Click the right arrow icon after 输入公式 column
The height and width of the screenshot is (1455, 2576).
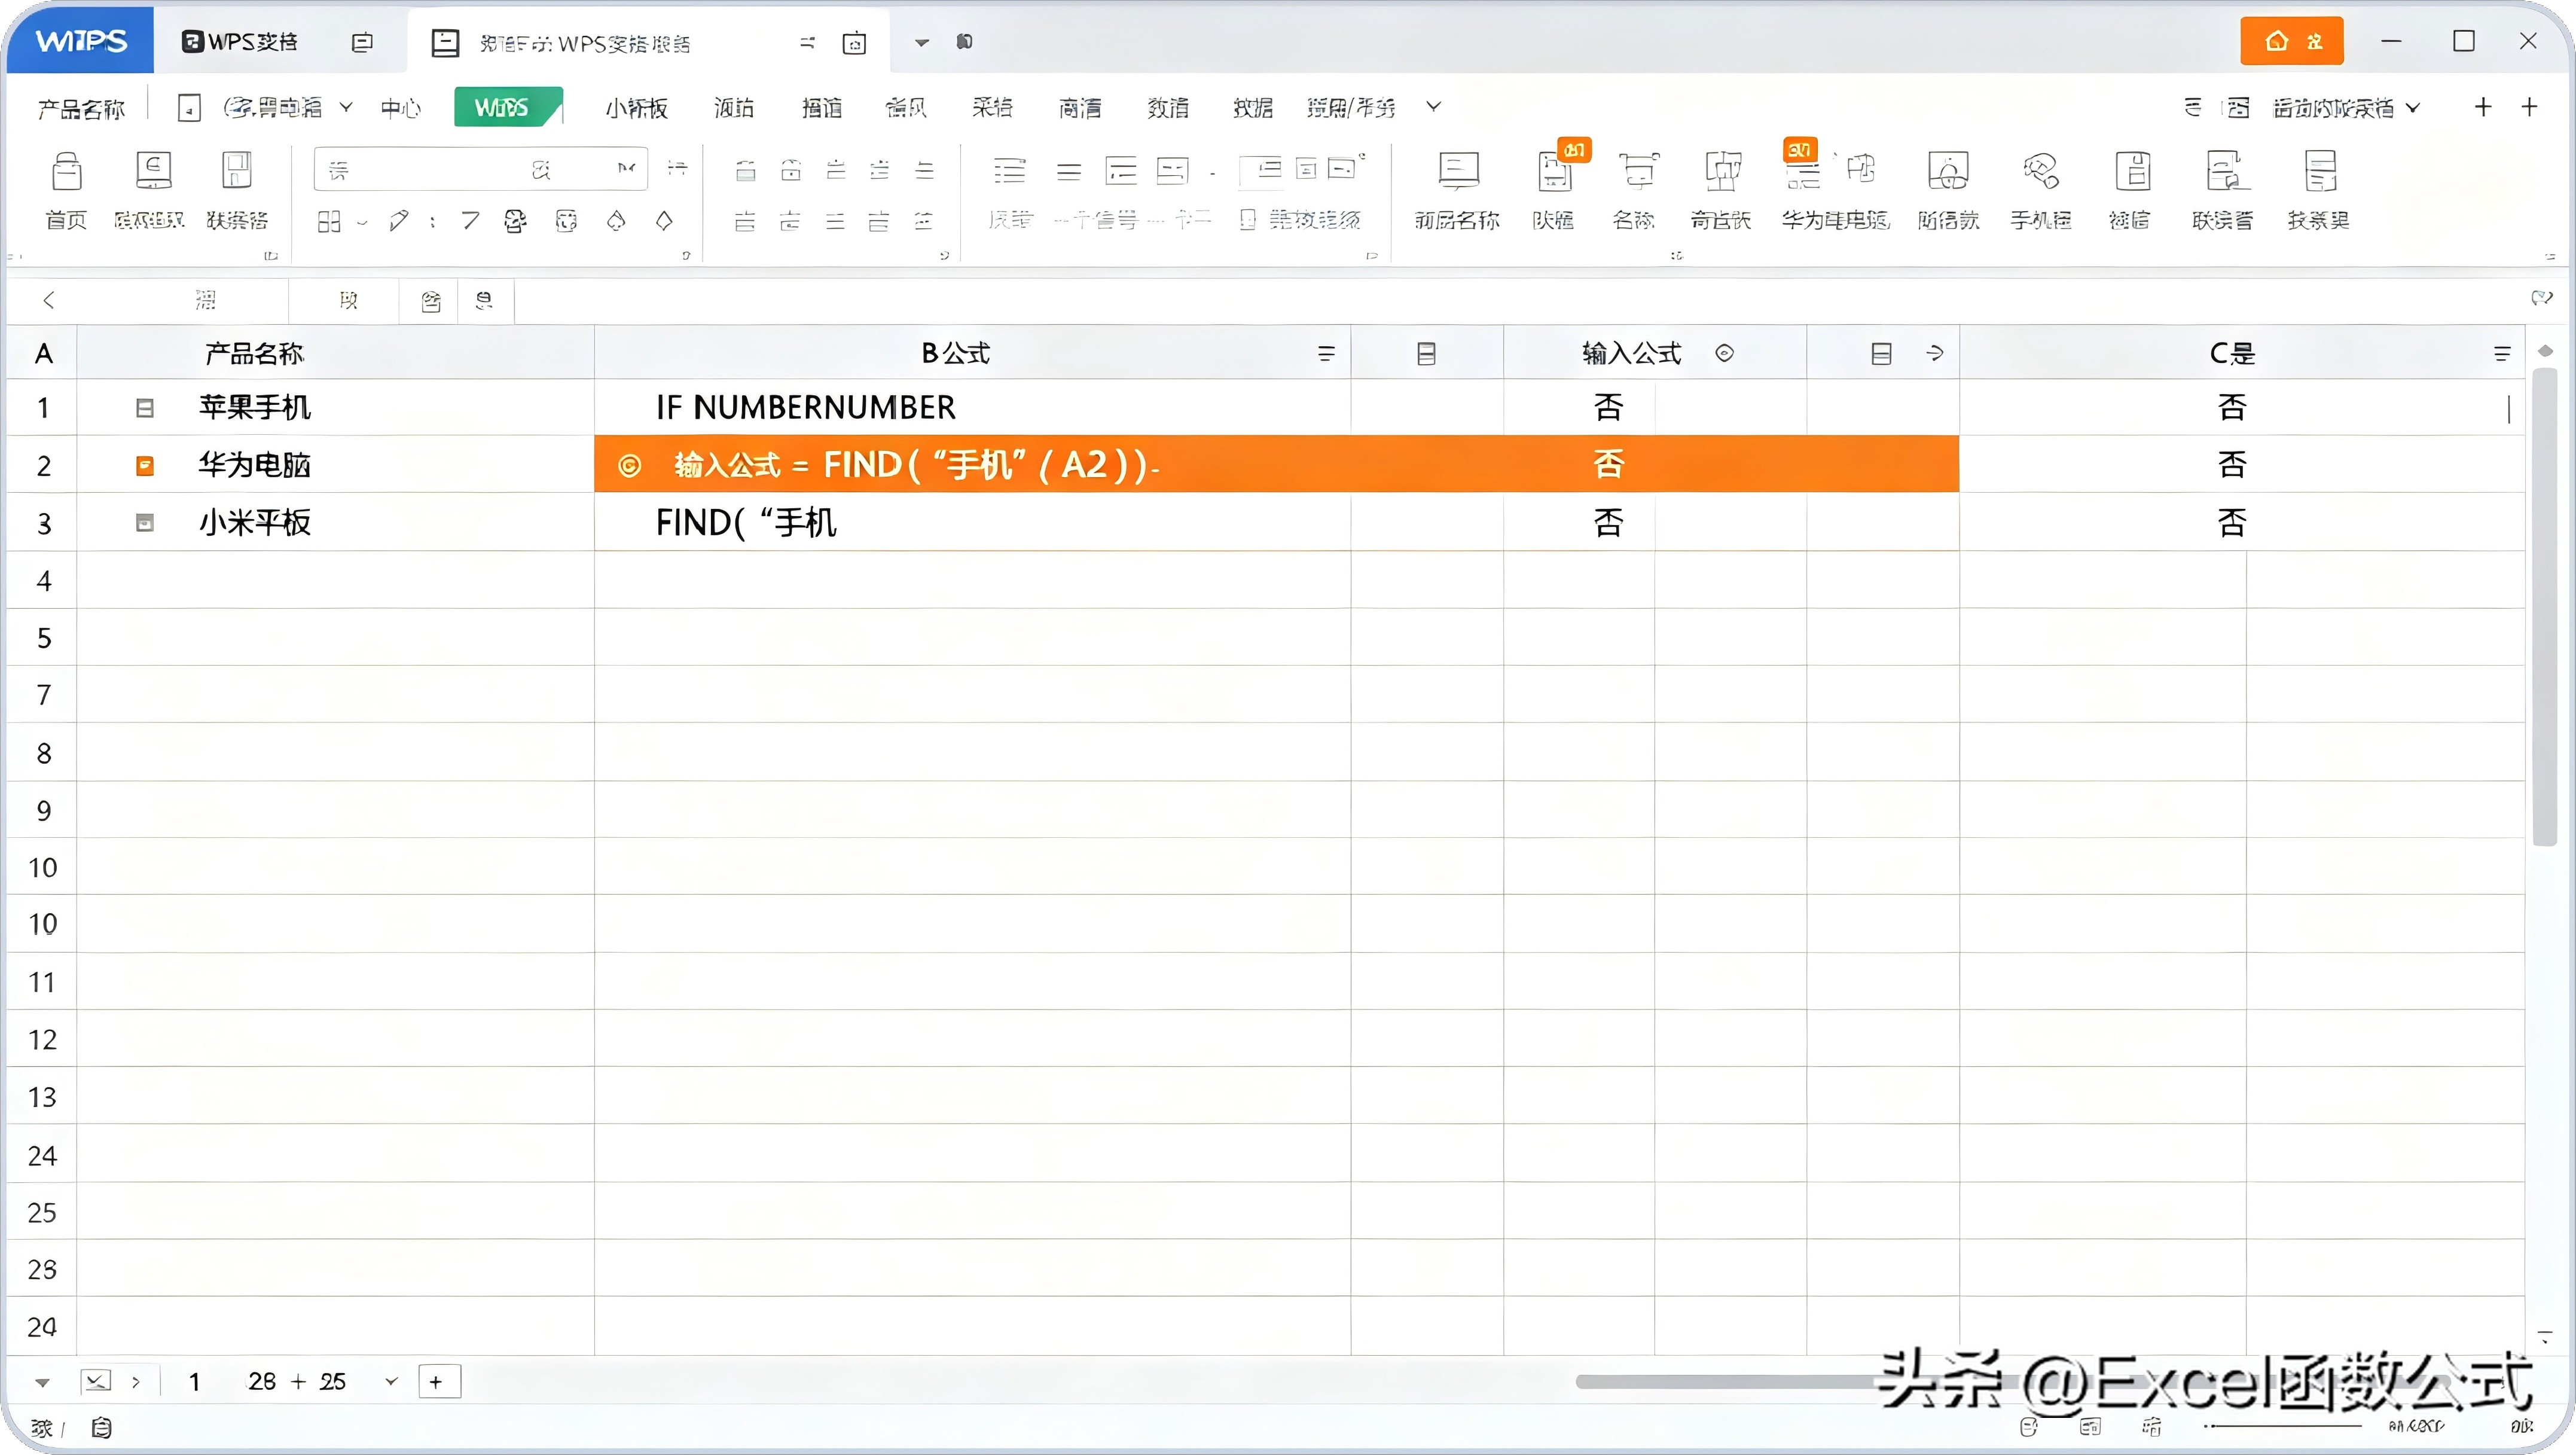[1935, 353]
